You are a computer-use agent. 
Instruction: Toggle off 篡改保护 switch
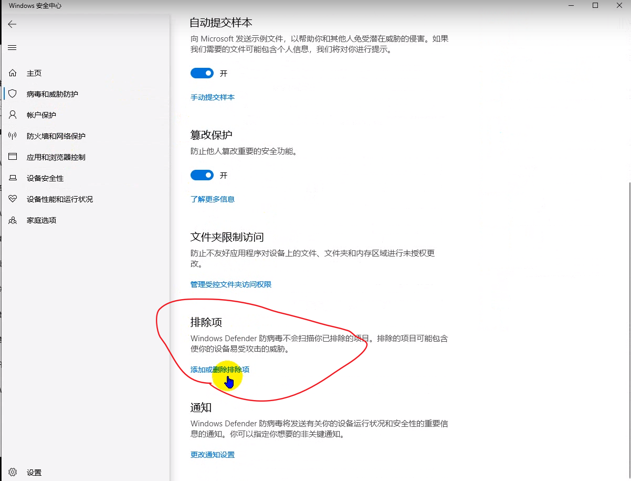pyautogui.click(x=202, y=175)
